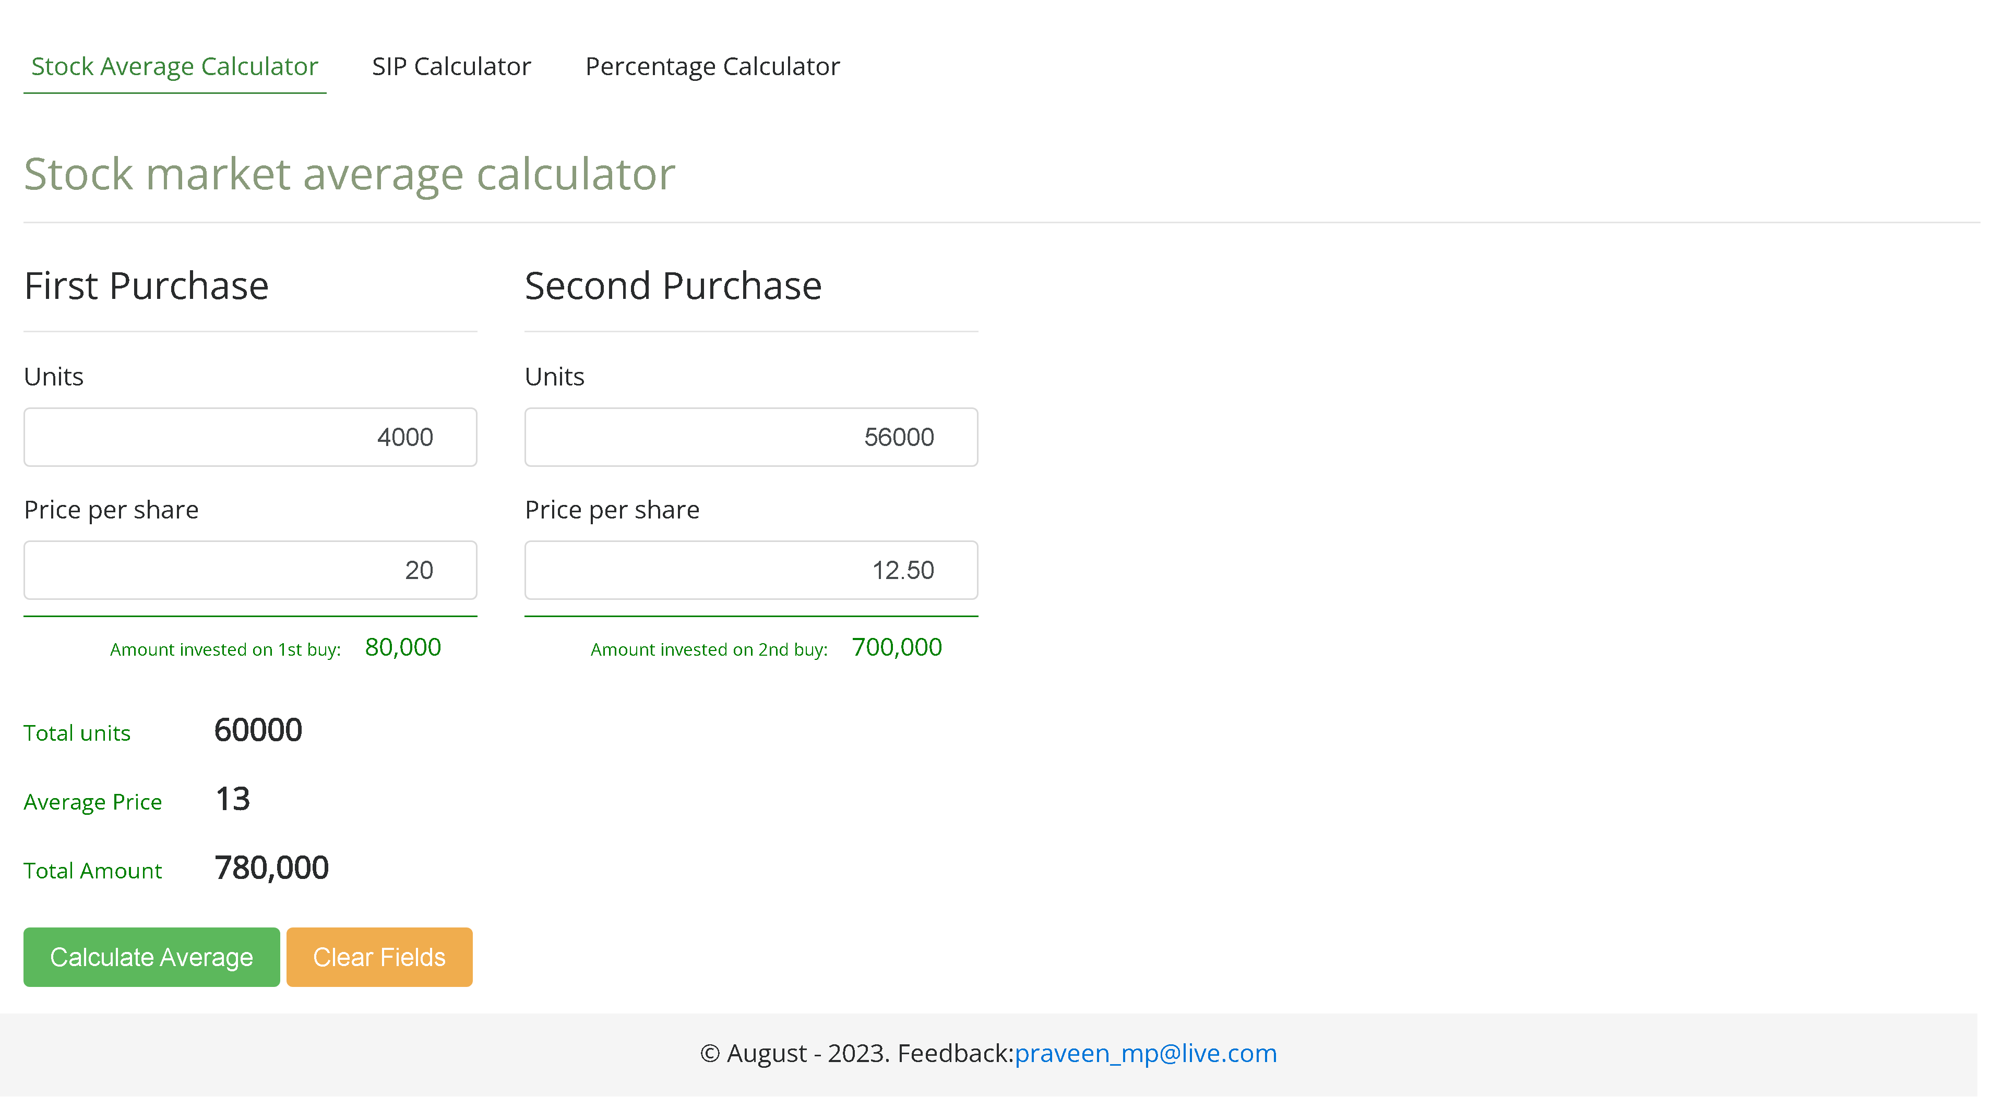Switch to the SIP Calculator tab
Image resolution: width=2004 pixels, height=1097 pixels.
pyautogui.click(x=451, y=67)
